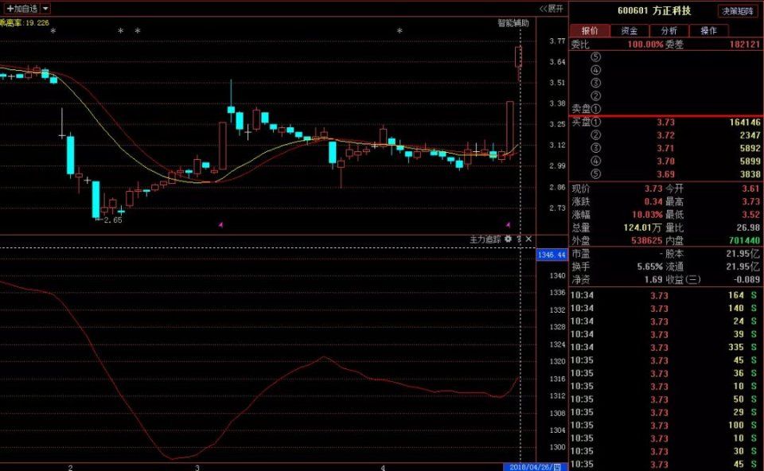Click the asterisk marker above the April candles
This screenshot has height=471, width=764.
(x=400, y=32)
